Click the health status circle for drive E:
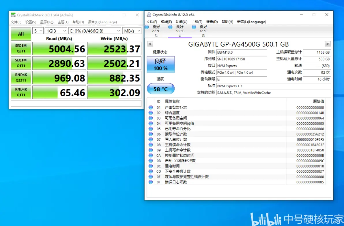 (x=170, y=27)
